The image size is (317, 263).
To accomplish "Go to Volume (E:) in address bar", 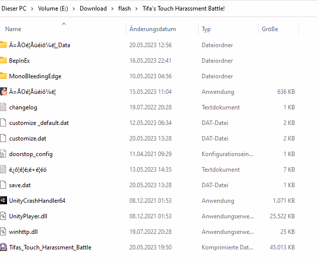I will (x=53, y=9).
